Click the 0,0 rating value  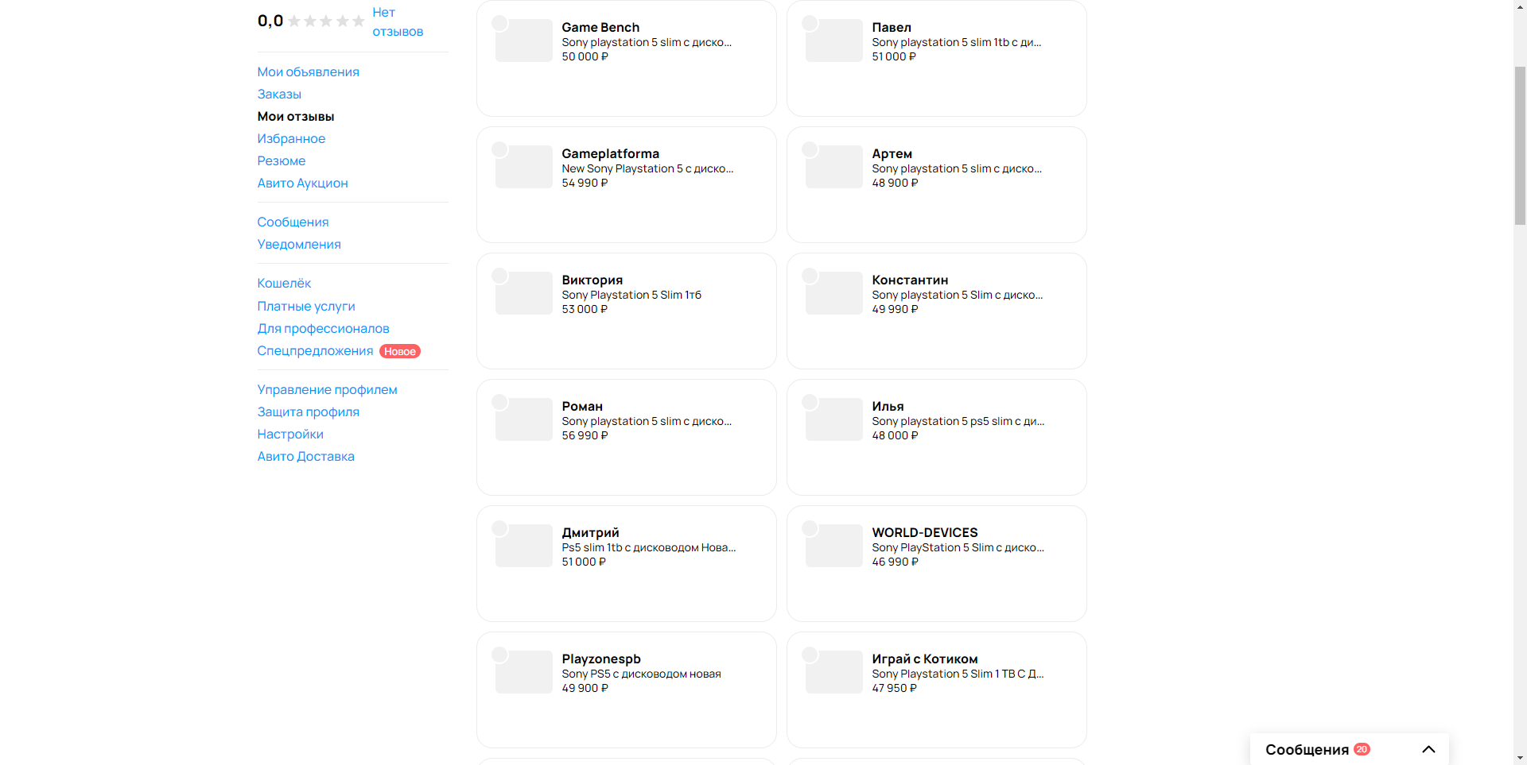[270, 21]
